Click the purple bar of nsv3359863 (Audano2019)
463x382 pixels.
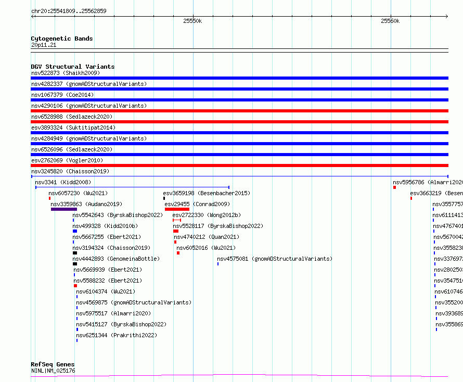(64, 209)
